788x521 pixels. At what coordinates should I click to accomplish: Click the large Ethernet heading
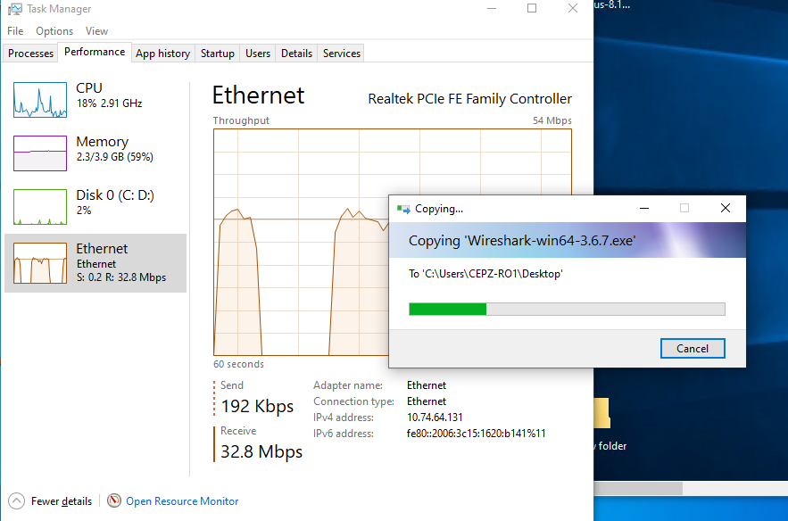tap(258, 95)
